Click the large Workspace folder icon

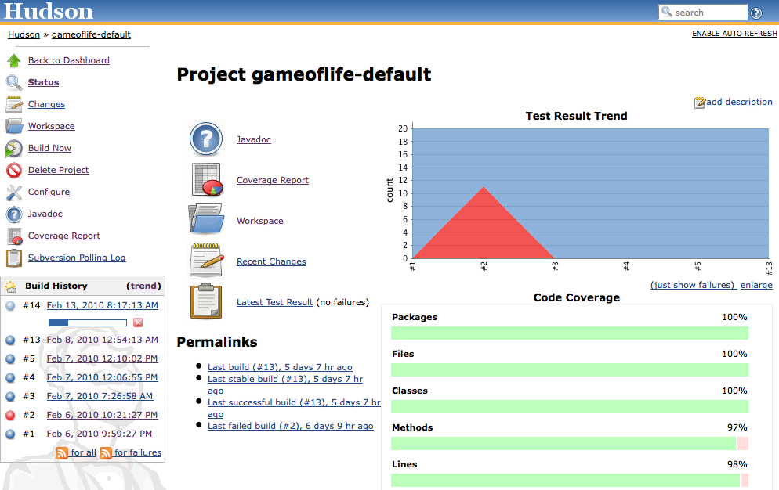[205, 218]
